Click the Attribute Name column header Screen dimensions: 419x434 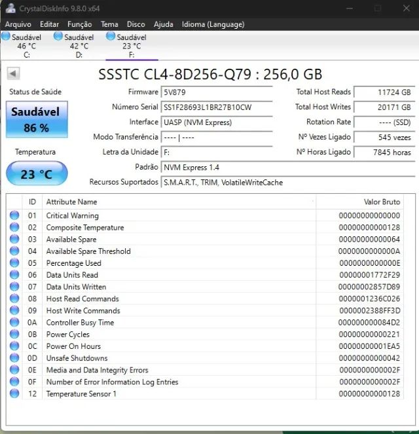[x=179, y=202]
